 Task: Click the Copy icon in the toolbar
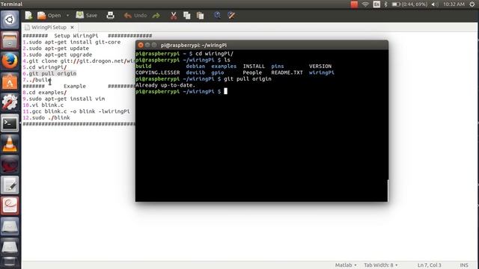pos(186,15)
